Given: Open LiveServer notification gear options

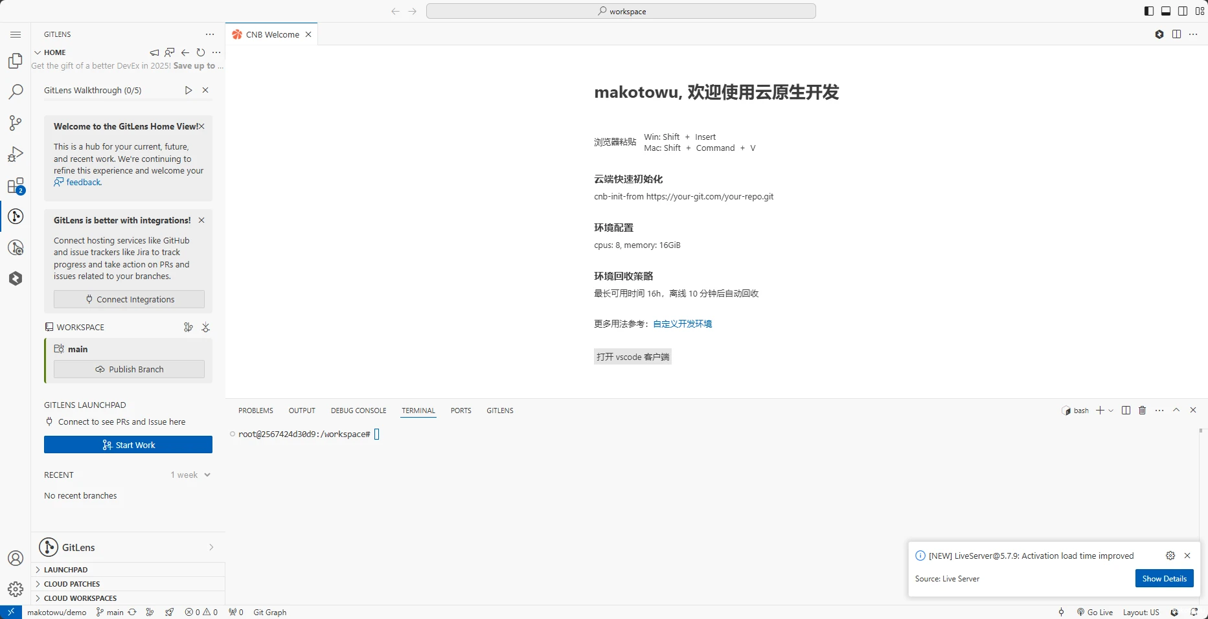Looking at the screenshot, I should pyautogui.click(x=1170, y=556).
